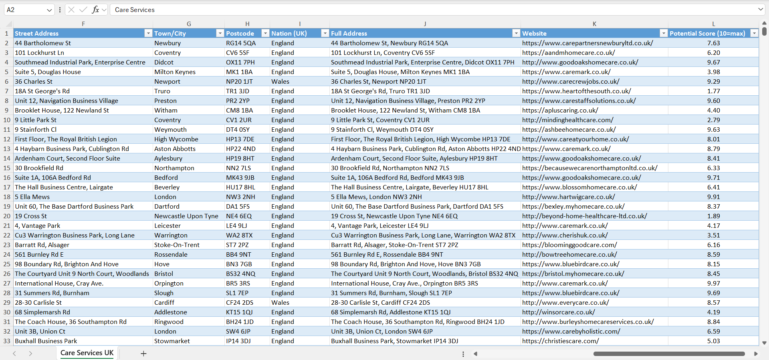Image resolution: width=769 pixels, height=360 pixels.
Task: Open carepartnersnewburyltd.co.uk website link
Action: pos(587,43)
